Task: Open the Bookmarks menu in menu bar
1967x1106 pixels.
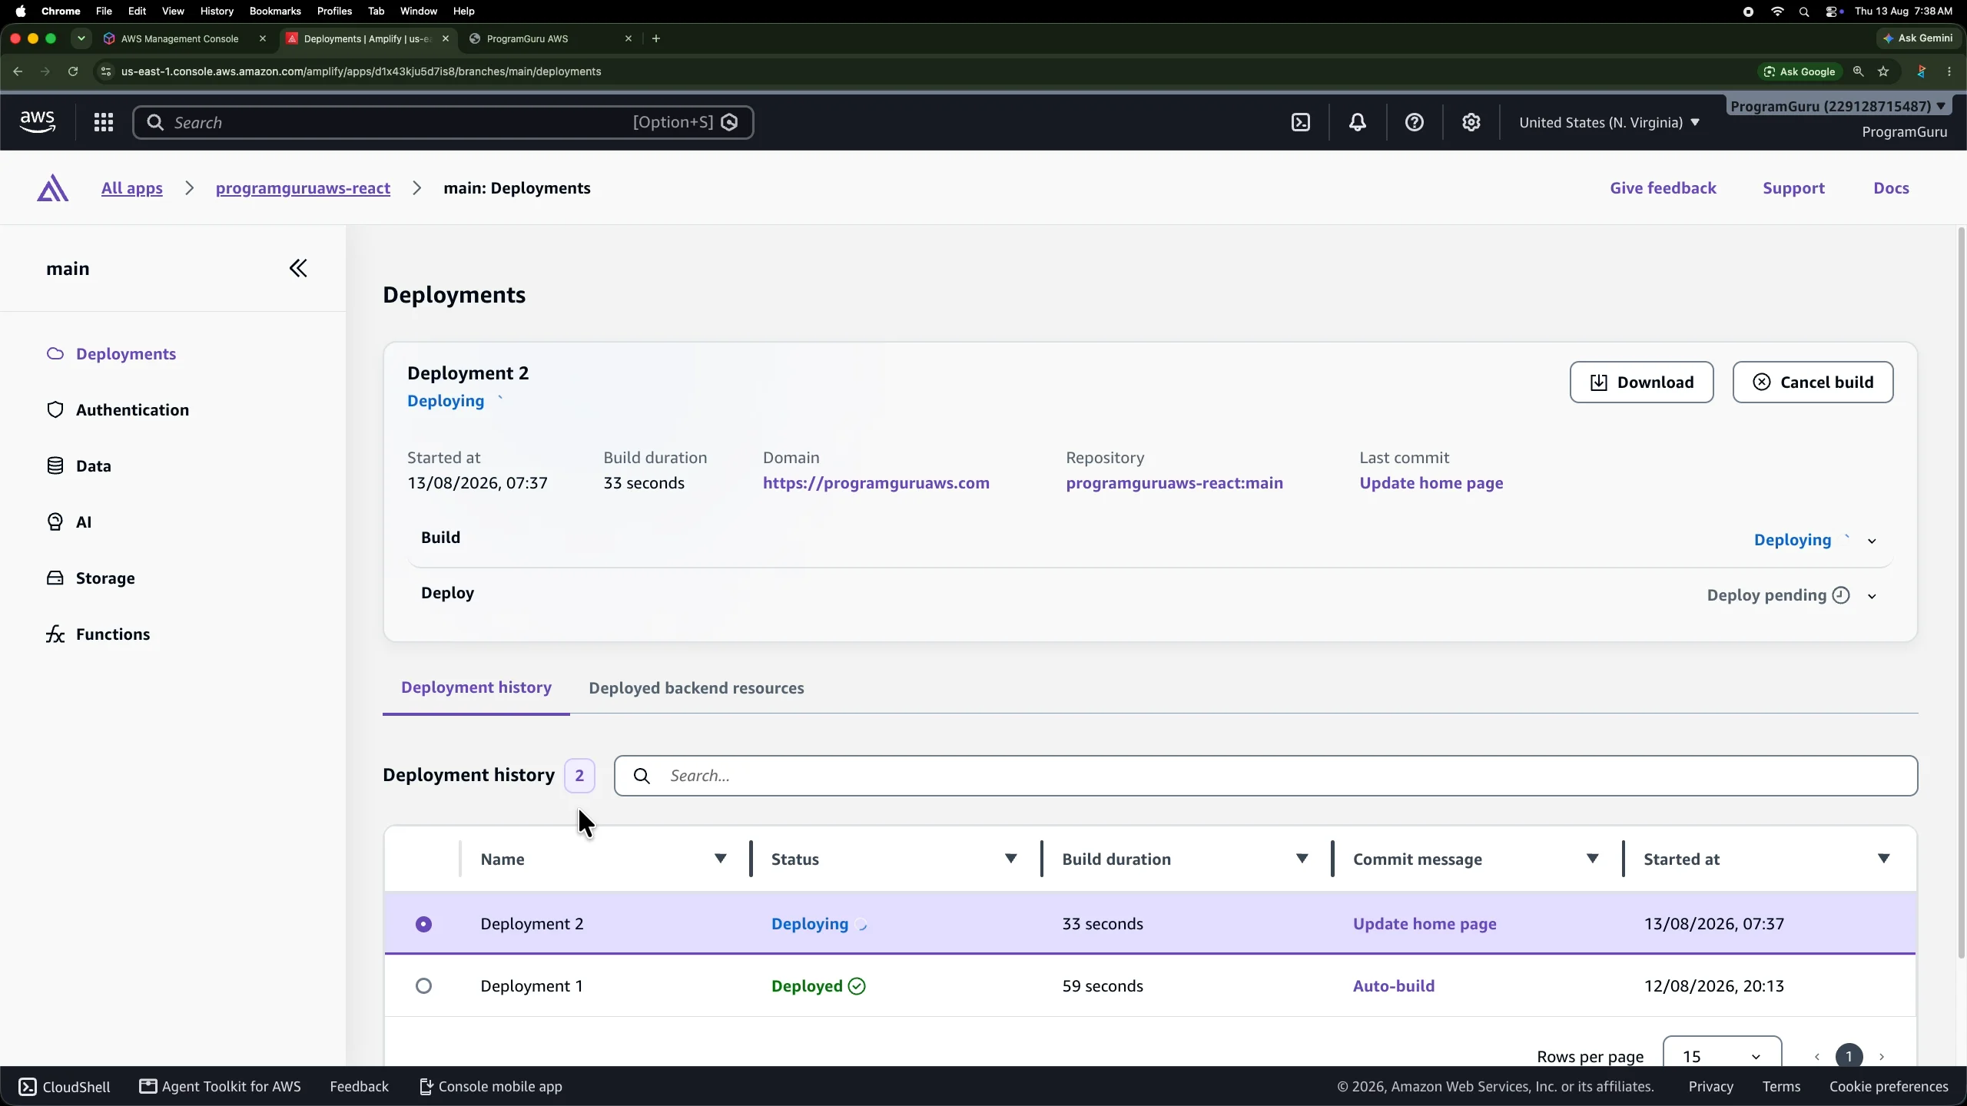Action: click(275, 12)
